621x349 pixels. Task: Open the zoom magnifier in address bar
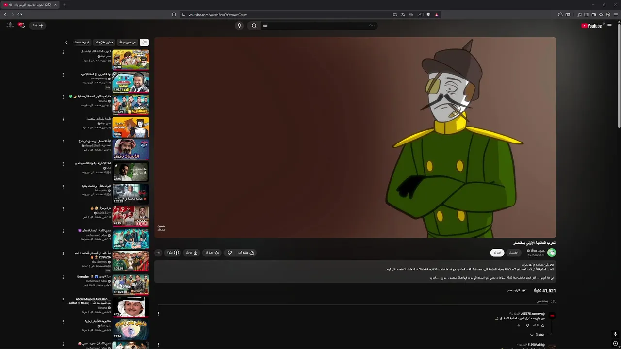tap(411, 15)
